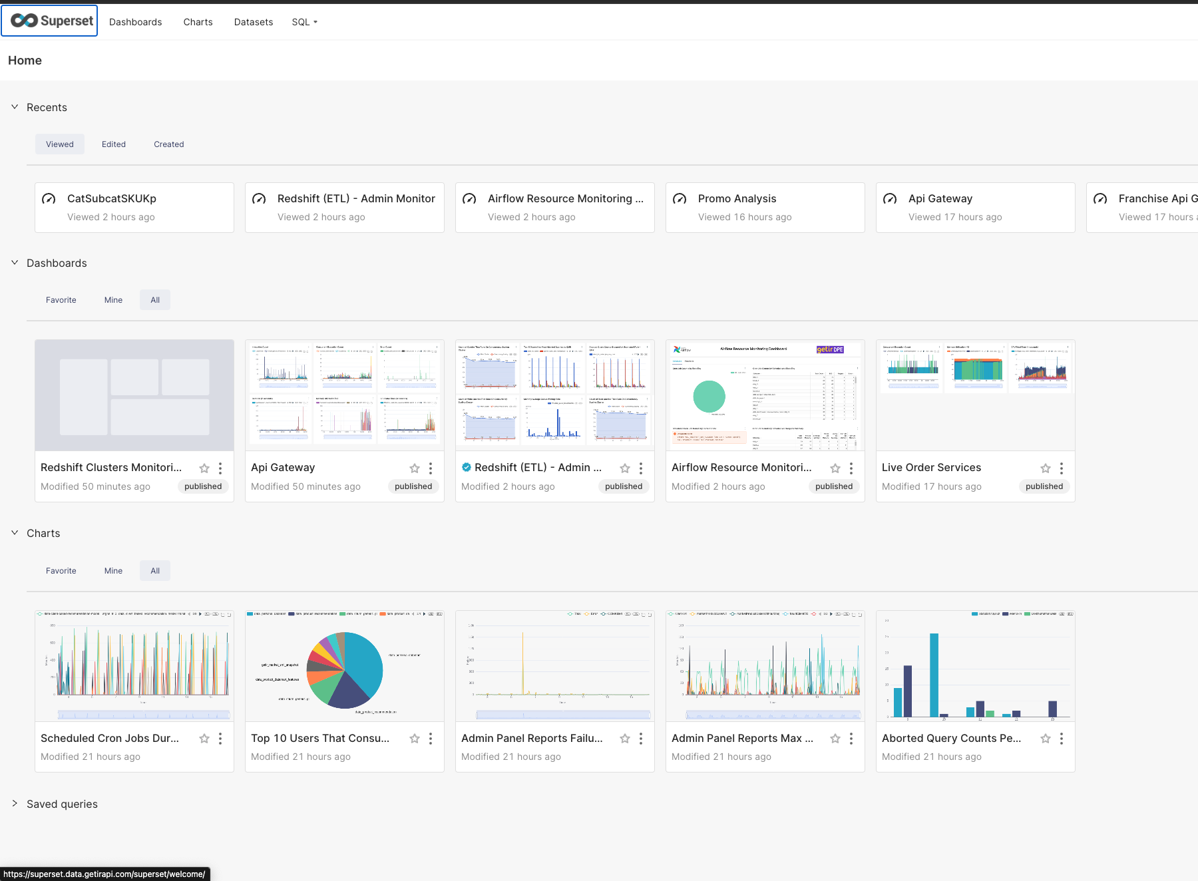This screenshot has width=1198, height=881.
Task: Click published badge on Live Order Services
Action: [1044, 486]
